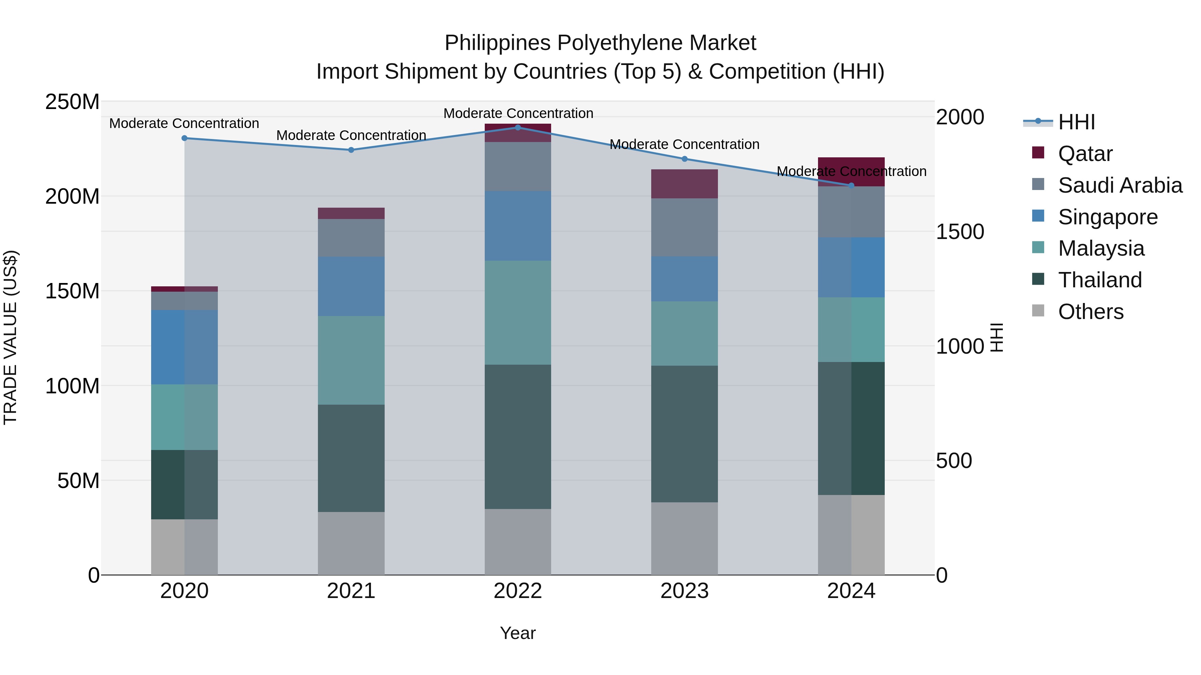Click the HHI line marker icon in legend
The width and height of the screenshot is (1201, 675).
(1038, 122)
